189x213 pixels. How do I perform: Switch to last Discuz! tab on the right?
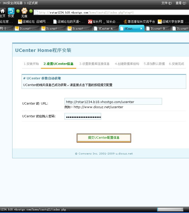point(180,29)
